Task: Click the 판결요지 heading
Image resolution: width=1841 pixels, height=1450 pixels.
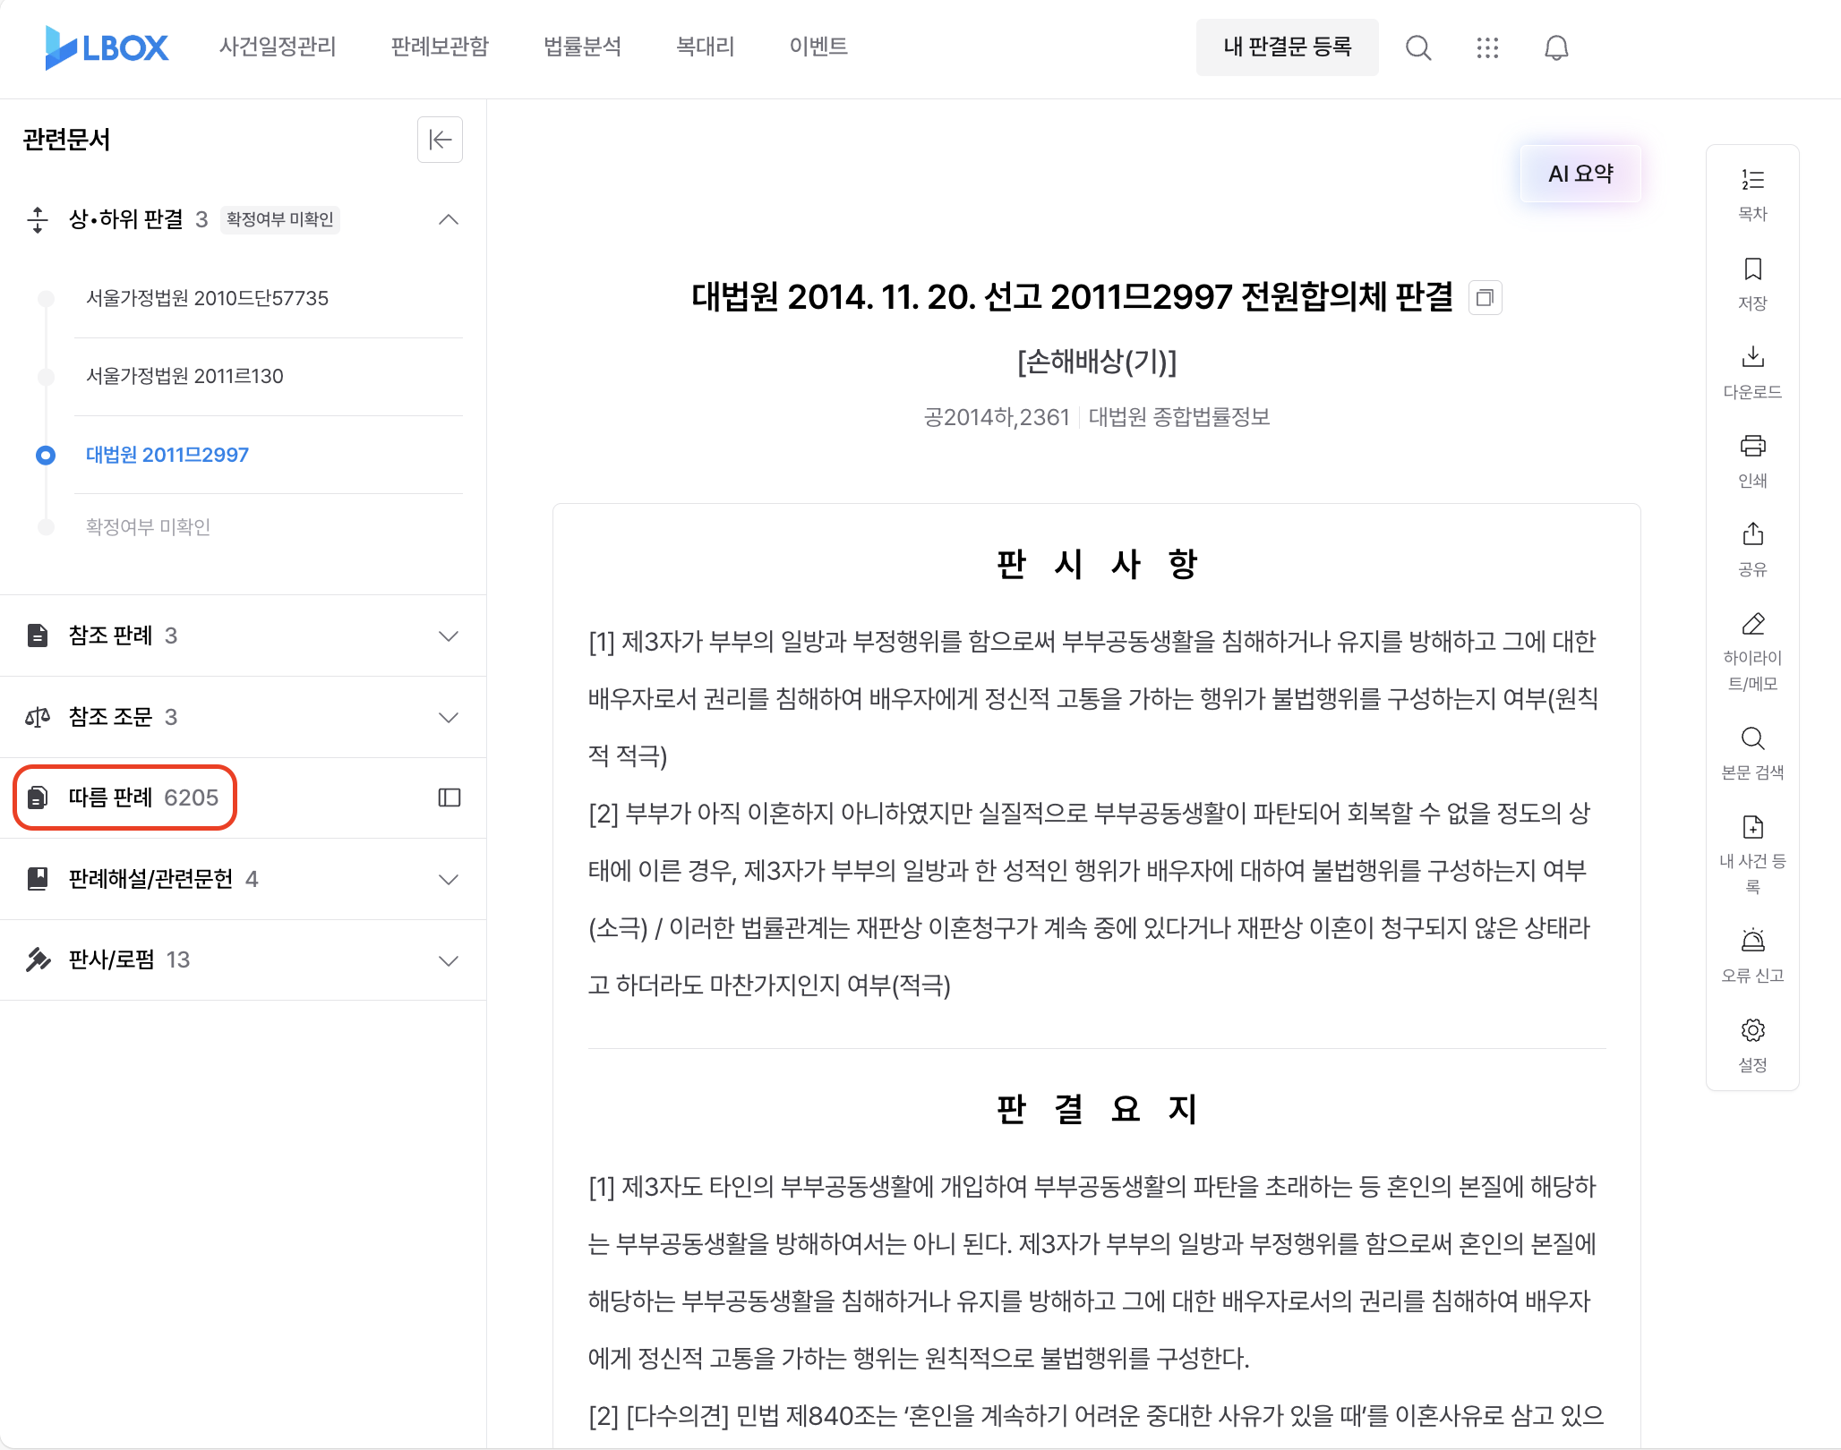Action: [x=1097, y=1109]
